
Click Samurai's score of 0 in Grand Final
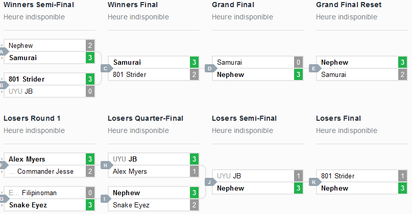click(298, 62)
